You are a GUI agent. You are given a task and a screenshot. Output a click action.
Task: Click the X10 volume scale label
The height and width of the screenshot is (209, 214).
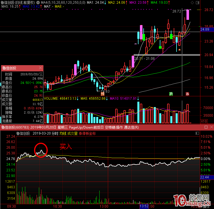[204, 121]
